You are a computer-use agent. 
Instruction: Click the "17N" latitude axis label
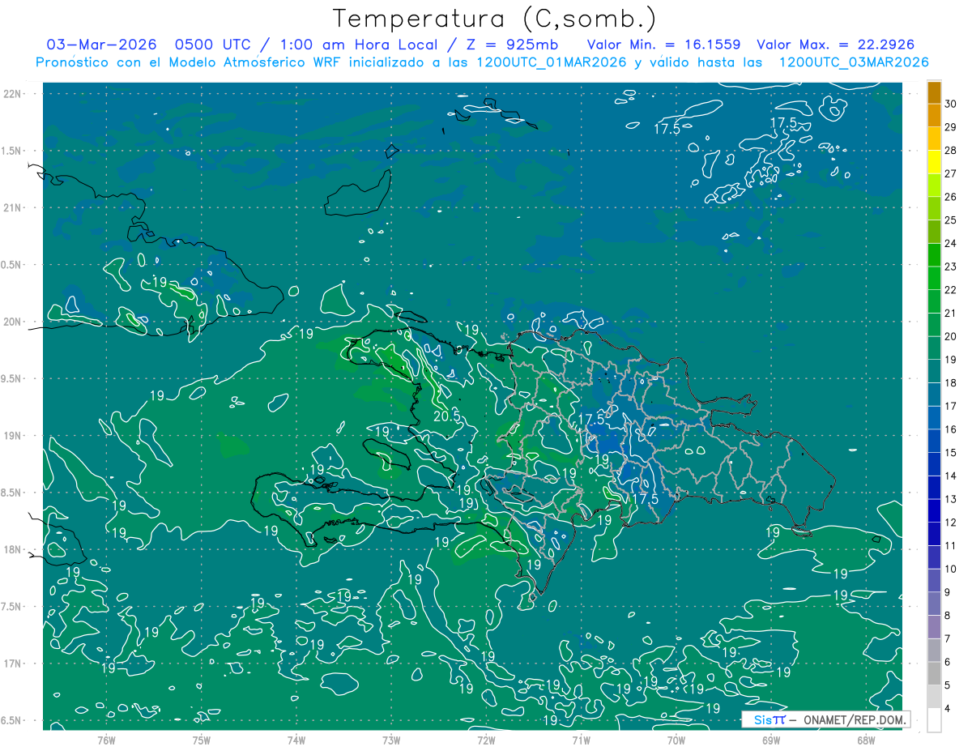(12, 664)
